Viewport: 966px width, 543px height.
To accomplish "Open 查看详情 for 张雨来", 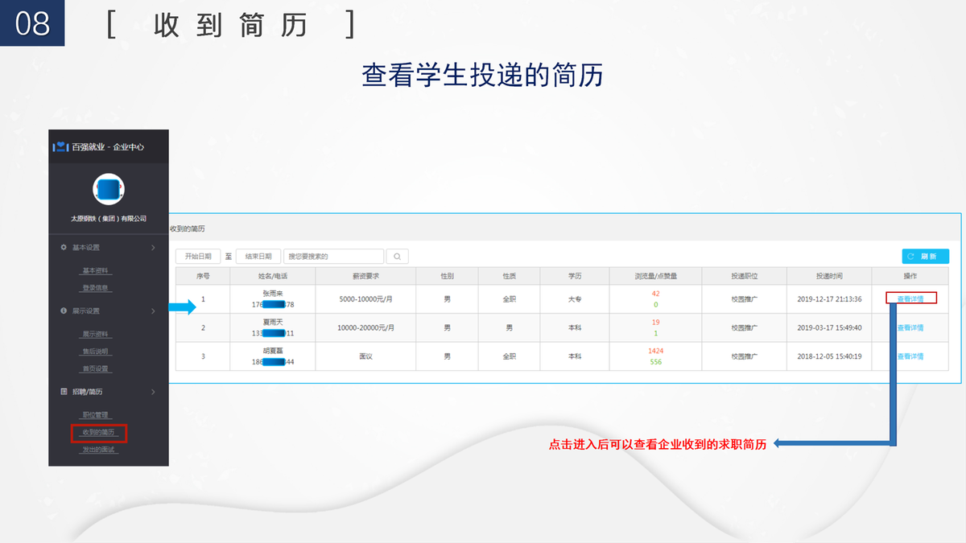I will [x=910, y=298].
